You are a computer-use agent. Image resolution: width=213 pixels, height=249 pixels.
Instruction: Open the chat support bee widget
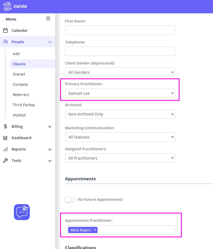(x=22, y=212)
